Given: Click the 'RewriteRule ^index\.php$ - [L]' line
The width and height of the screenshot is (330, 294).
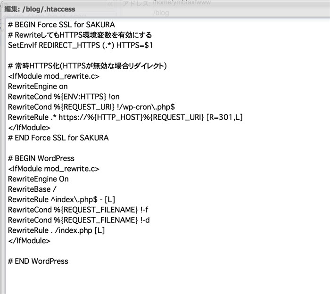Looking at the screenshot, I should 61,200.
